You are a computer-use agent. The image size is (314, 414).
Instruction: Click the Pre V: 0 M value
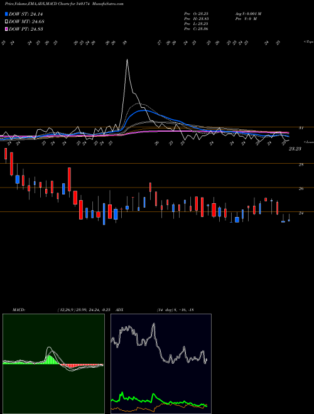pos(246,19)
